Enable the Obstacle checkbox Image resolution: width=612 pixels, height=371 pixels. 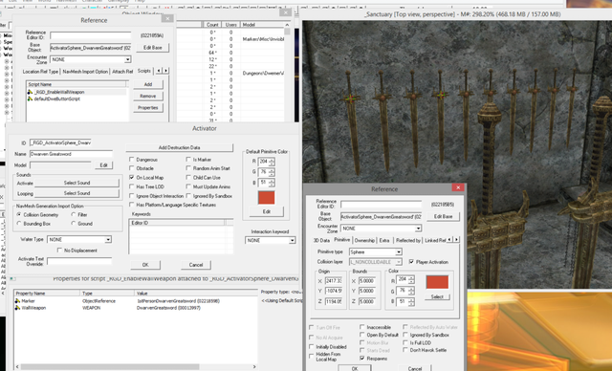pos(132,168)
